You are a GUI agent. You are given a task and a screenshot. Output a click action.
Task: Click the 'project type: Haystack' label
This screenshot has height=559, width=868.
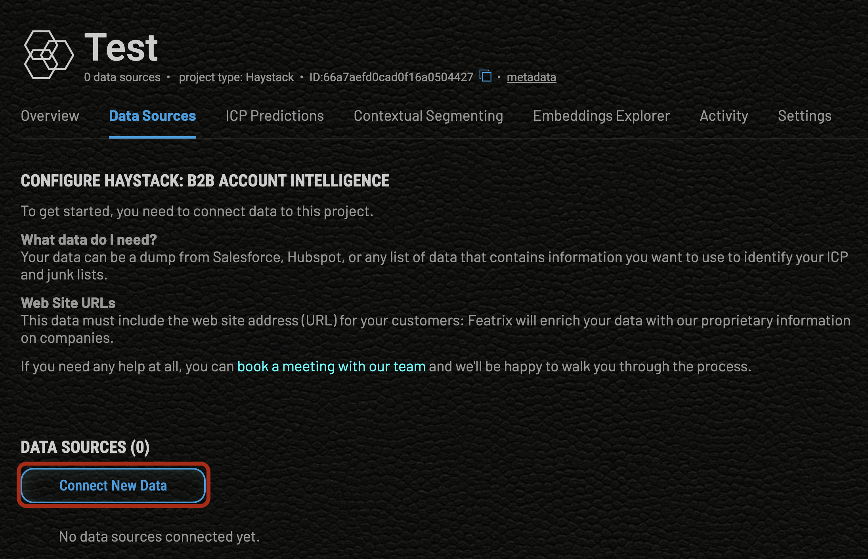pos(236,77)
